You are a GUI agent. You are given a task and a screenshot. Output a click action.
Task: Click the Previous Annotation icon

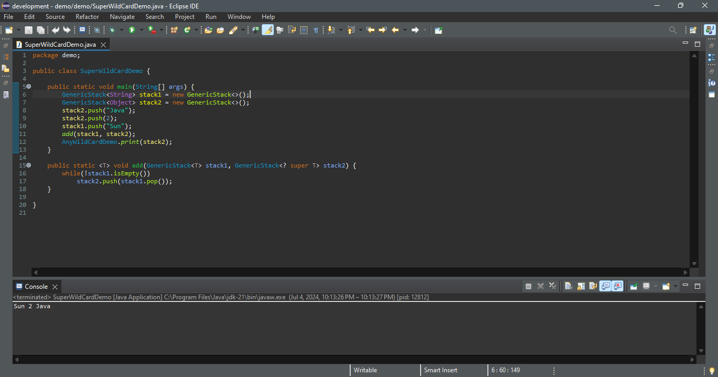[x=351, y=30]
